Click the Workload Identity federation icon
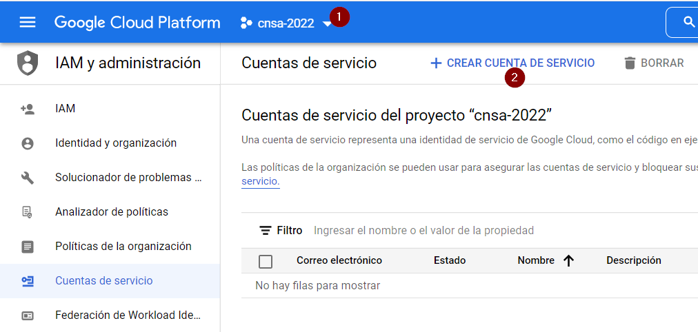This screenshot has width=698, height=332. point(28,315)
